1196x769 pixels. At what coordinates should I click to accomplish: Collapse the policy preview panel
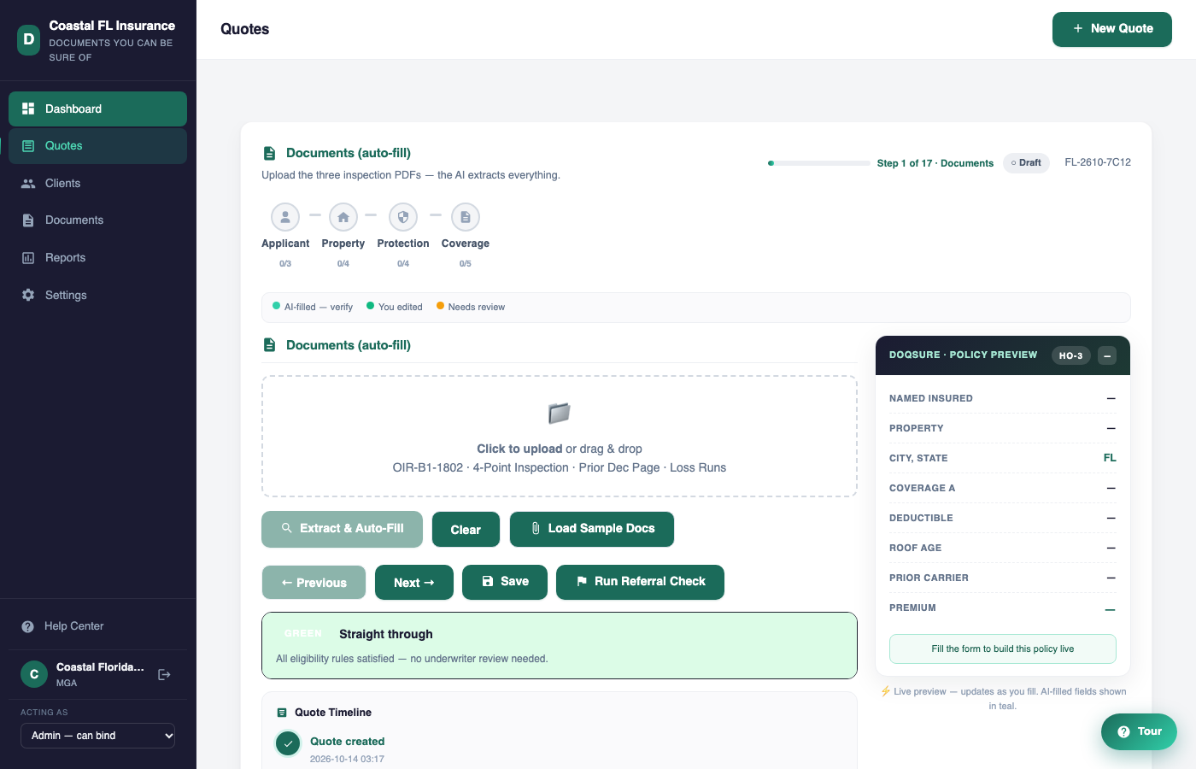tap(1107, 355)
